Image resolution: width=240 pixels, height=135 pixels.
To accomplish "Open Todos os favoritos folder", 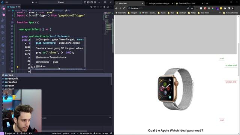I will [x=231, y=13].
